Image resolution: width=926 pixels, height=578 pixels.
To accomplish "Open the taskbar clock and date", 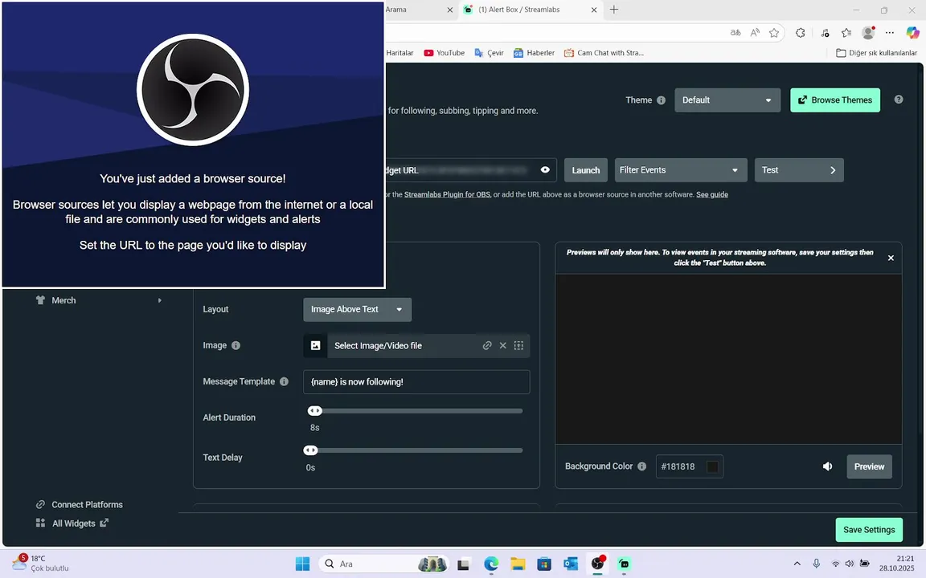I will point(896,564).
